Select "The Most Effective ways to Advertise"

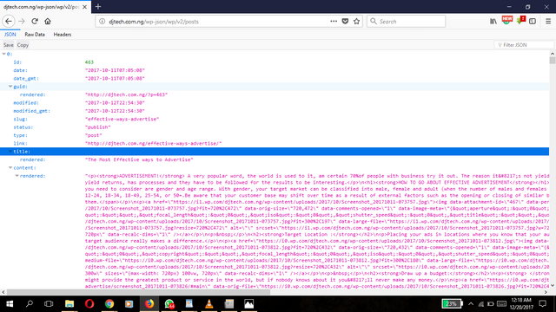pyautogui.click(x=139, y=159)
